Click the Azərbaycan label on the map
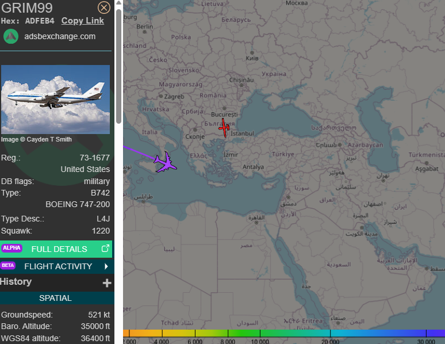This screenshot has width=445, height=344. click(x=366, y=145)
